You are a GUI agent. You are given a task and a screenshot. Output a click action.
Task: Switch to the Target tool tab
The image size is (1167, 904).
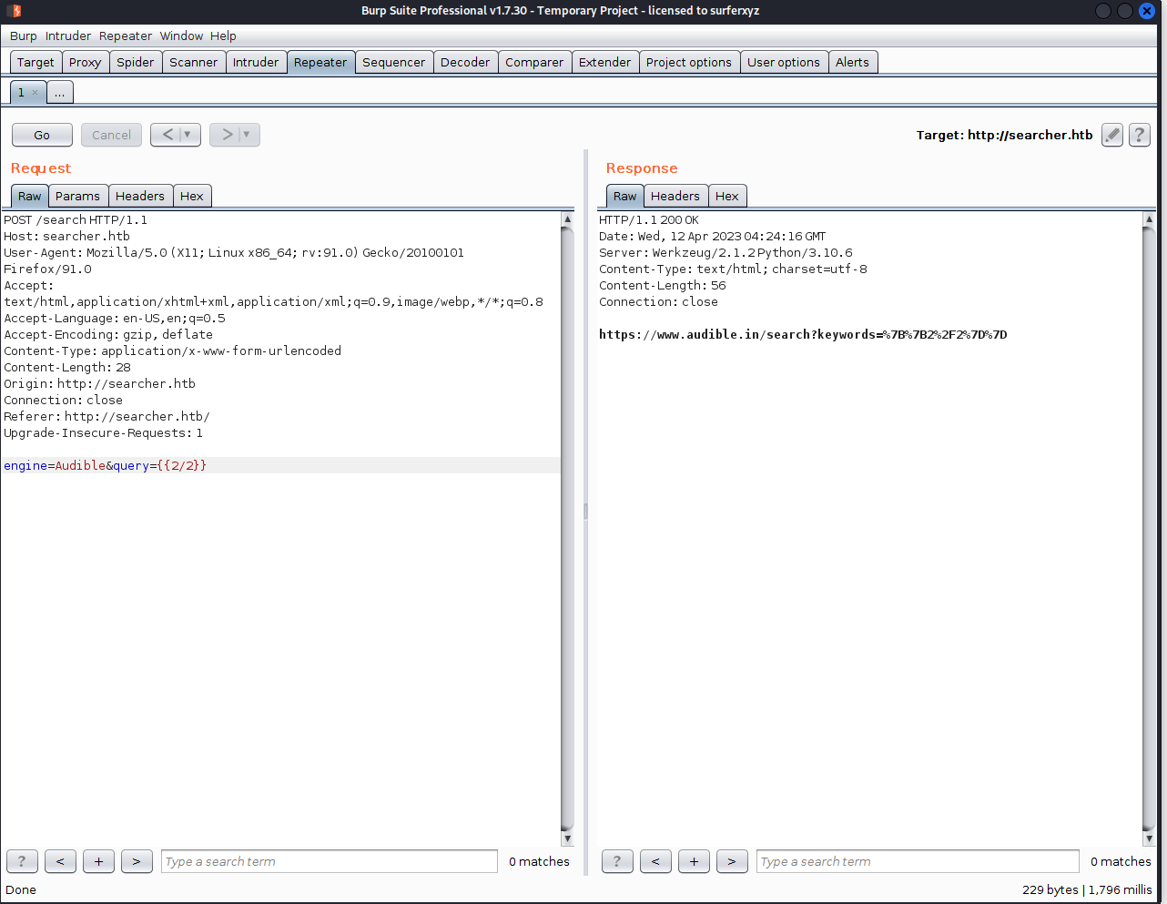click(36, 62)
